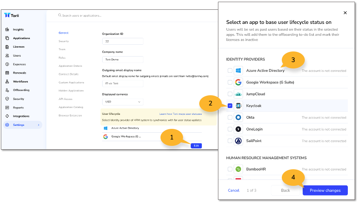The image size is (358, 202).
Task: Open the API Access settings tab
Action: [x=65, y=99]
